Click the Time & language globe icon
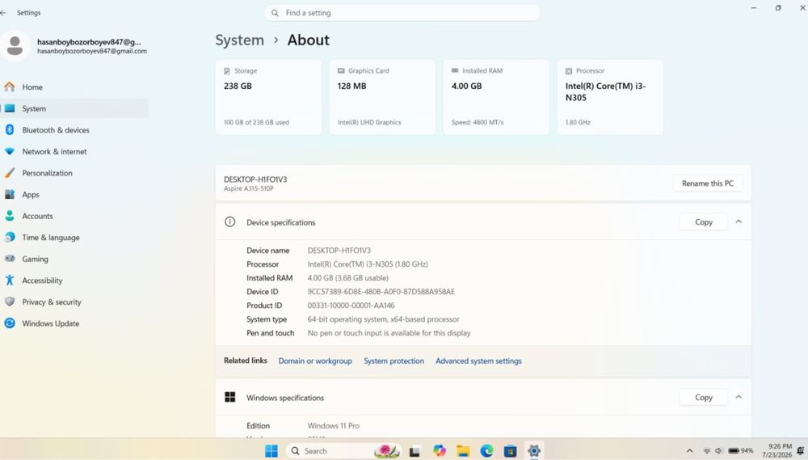808x460 pixels. tap(9, 237)
